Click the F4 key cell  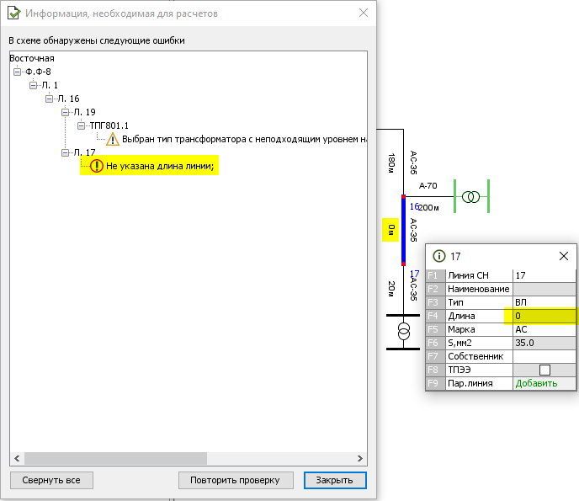pos(435,316)
